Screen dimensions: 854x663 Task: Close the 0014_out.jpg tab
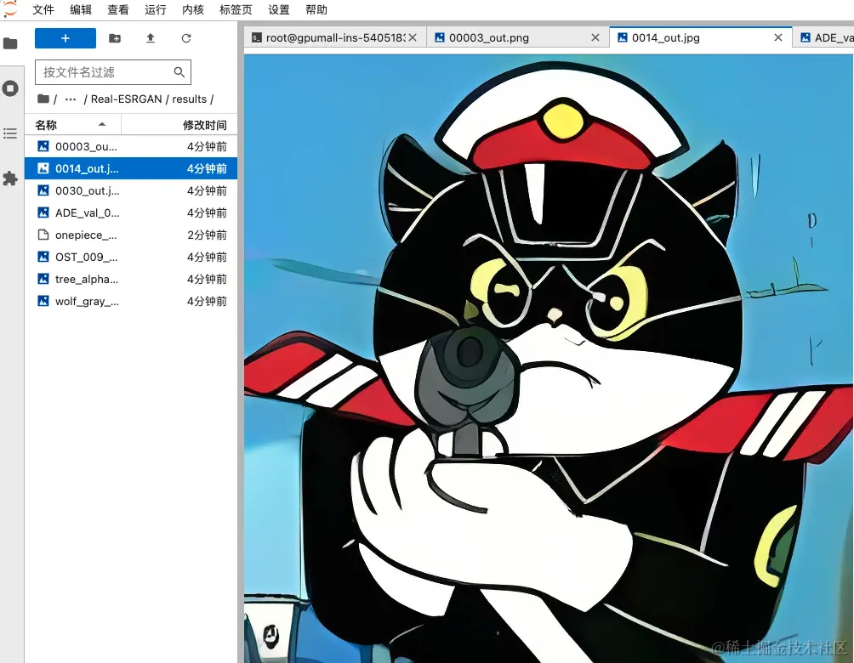778,37
